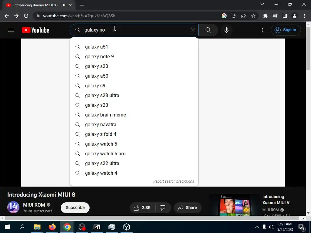The height and width of the screenshot is (233, 311).
Task: Open Chrome profile menu
Action: 295,16
